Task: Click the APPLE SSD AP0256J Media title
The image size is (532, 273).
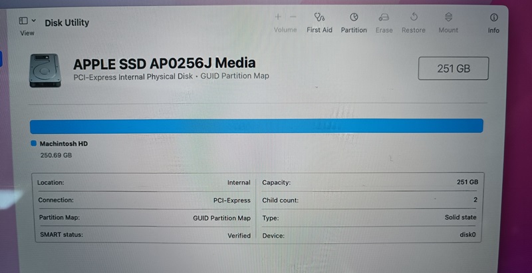Action: (164, 63)
